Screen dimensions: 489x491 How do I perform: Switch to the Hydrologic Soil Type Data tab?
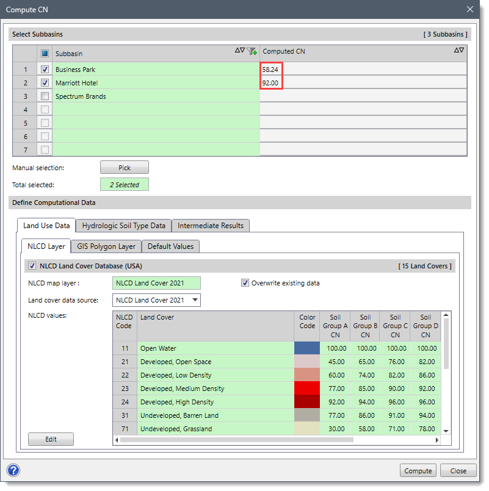tap(123, 226)
